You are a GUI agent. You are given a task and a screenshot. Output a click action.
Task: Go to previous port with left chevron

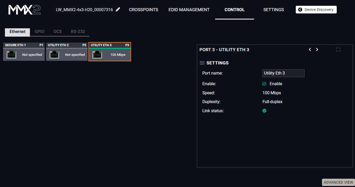tap(310, 50)
